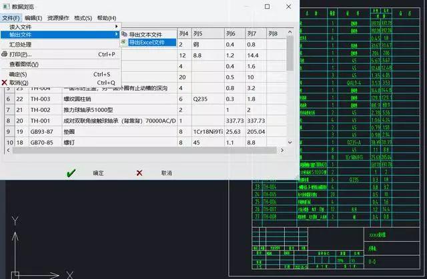
Task: Select cell TH-001
Action: click(45, 121)
